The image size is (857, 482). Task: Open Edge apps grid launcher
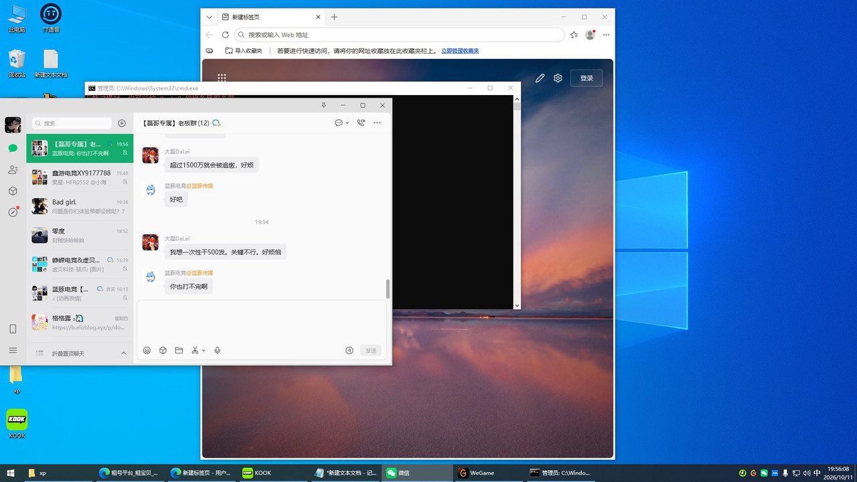point(222,78)
